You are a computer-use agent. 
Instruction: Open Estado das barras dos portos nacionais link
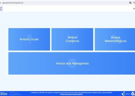click(71, 94)
